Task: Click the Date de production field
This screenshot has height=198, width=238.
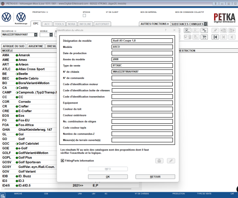Action: (142, 53)
